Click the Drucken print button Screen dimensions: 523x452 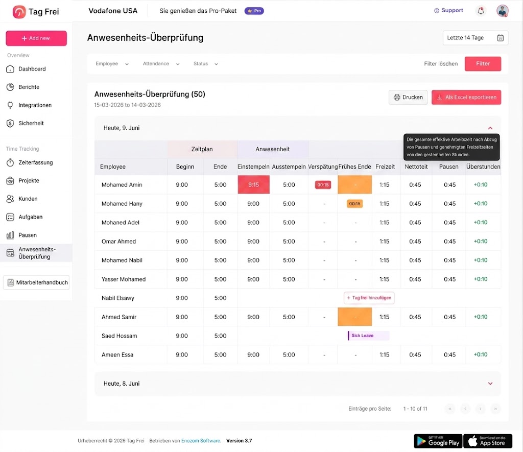(x=408, y=98)
